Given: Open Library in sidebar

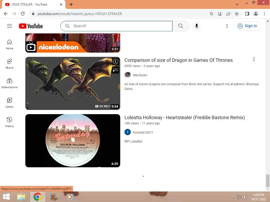Looking at the screenshot, I should pyautogui.click(x=9, y=103).
